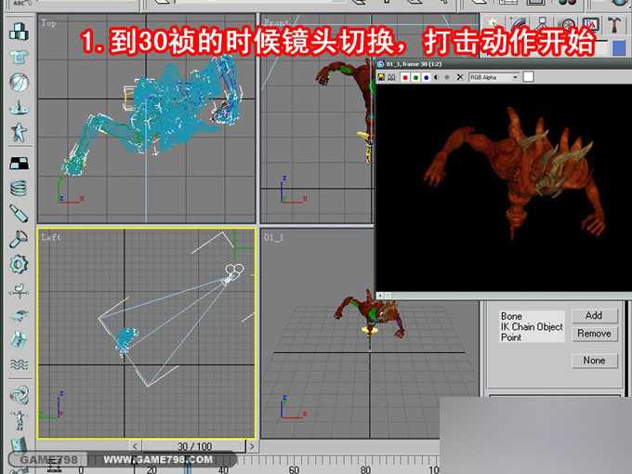Open the Motion command panel tab
632x474 pixels.
(x=567, y=24)
